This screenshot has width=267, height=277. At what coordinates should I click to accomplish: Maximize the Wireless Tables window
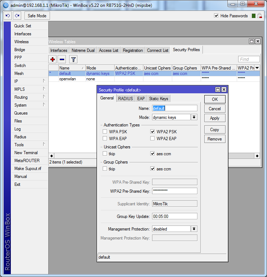click(252, 41)
